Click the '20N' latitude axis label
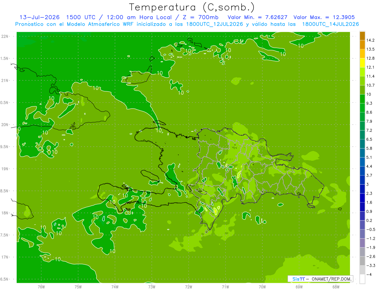Screen dimensions: 377x291 pyautogui.click(x=5, y=125)
